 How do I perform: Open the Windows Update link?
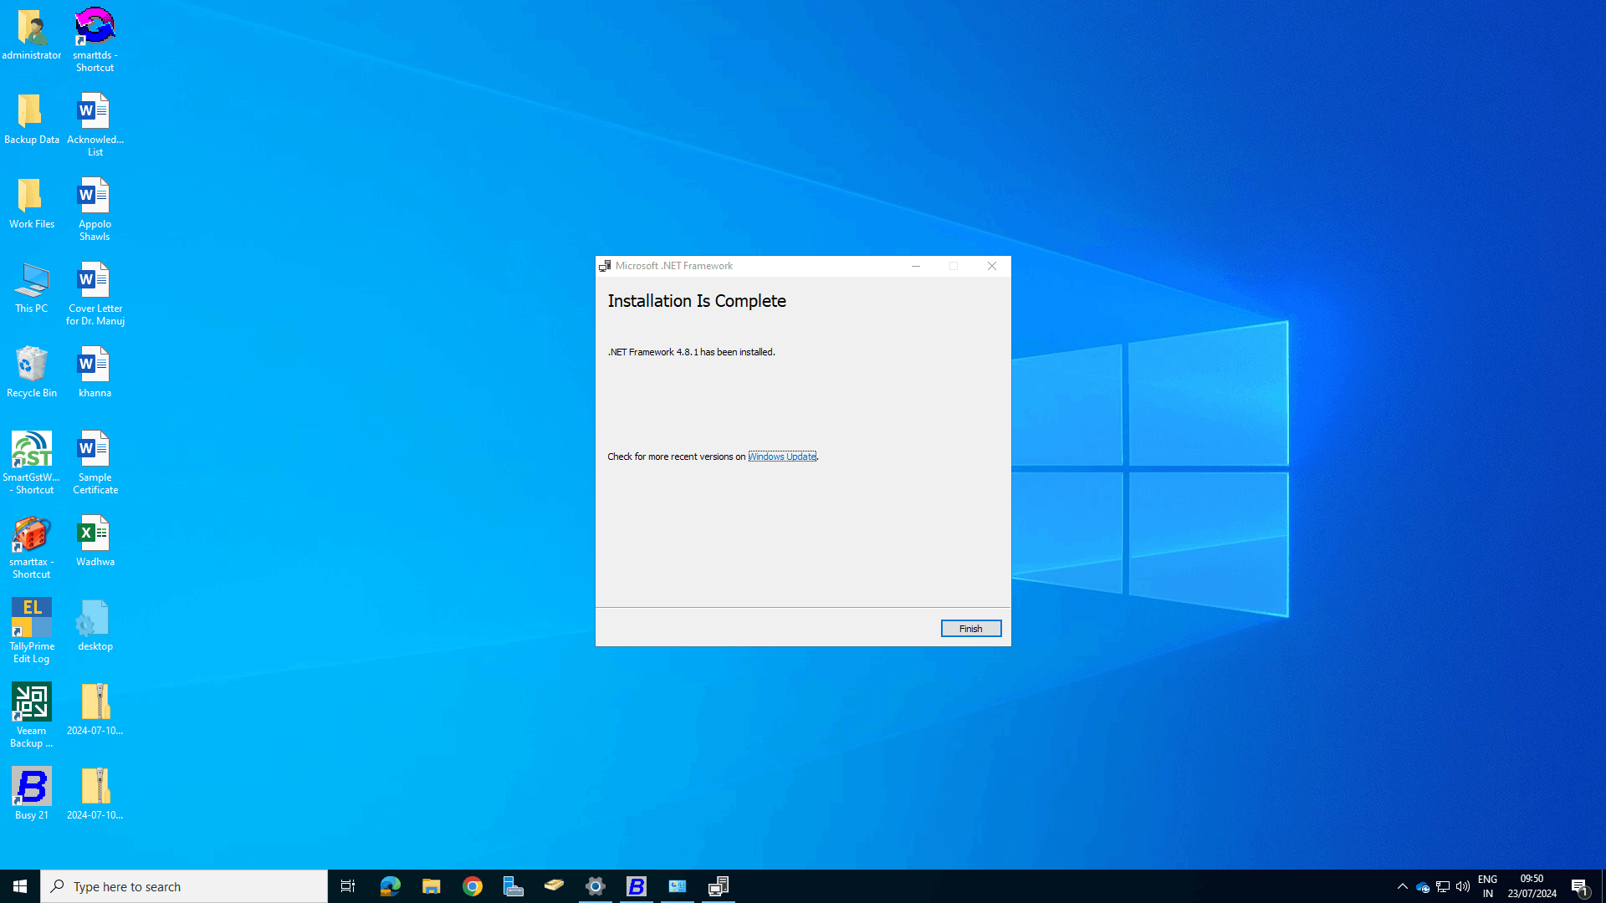pos(782,457)
